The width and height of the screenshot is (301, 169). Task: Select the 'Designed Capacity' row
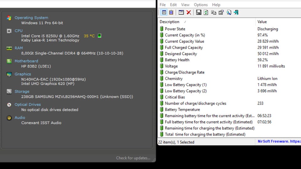(x=230, y=54)
